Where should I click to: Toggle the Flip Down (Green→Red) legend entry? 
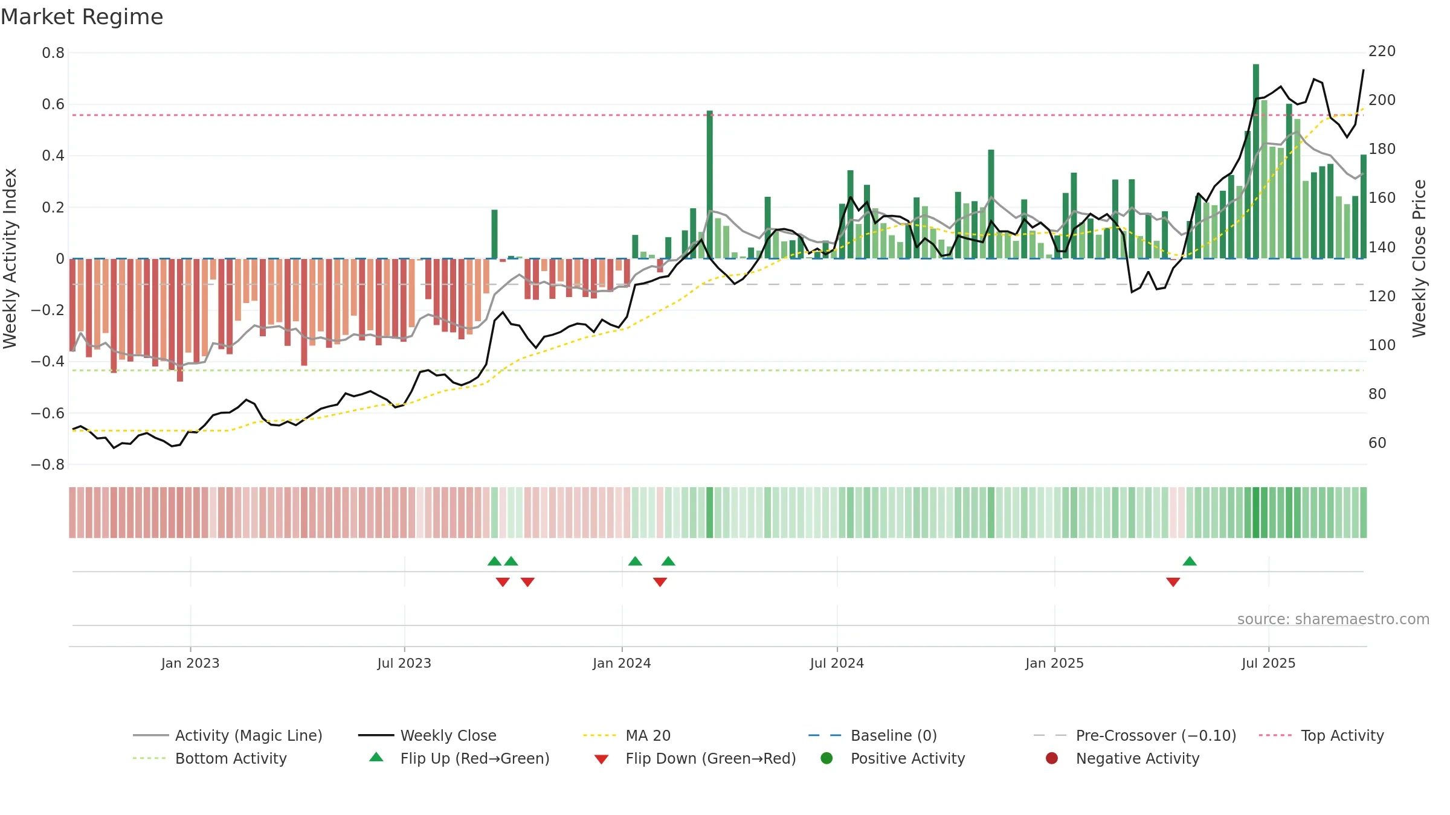pyautogui.click(x=695, y=758)
